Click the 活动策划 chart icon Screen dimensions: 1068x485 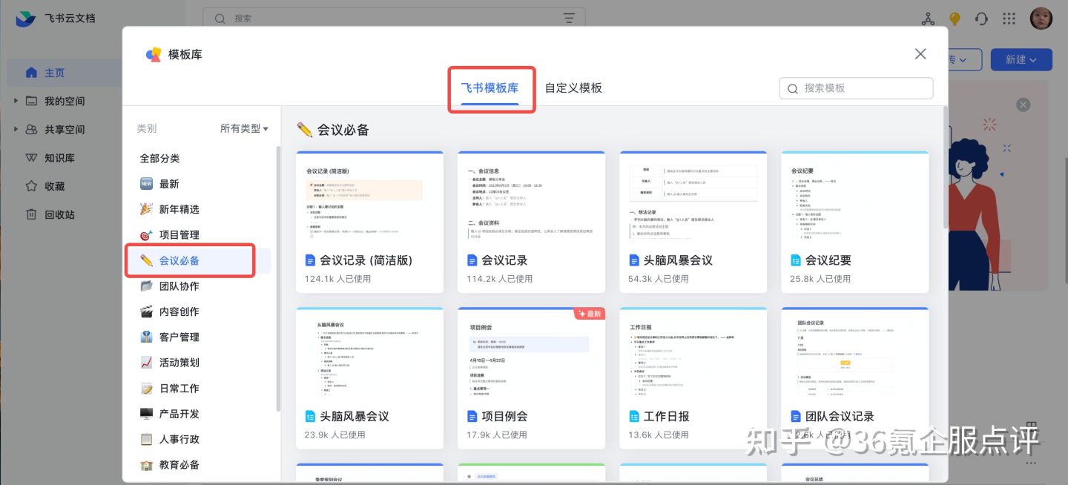pyautogui.click(x=146, y=363)
